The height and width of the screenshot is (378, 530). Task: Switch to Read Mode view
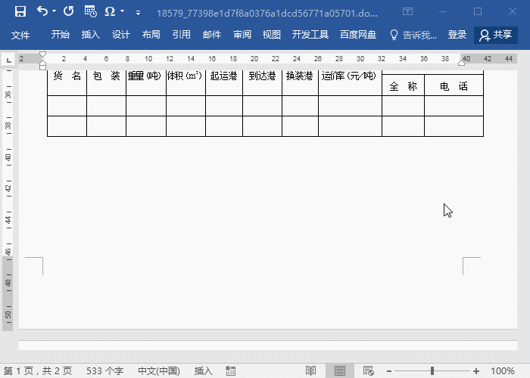point(310,371)
